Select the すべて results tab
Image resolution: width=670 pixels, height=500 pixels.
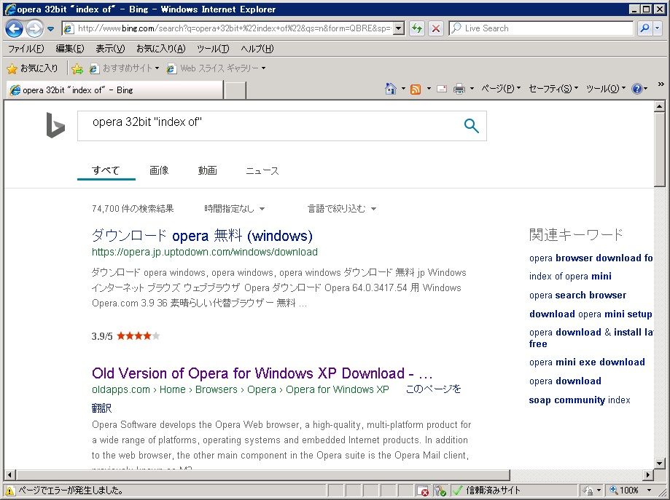pos(106,170)
